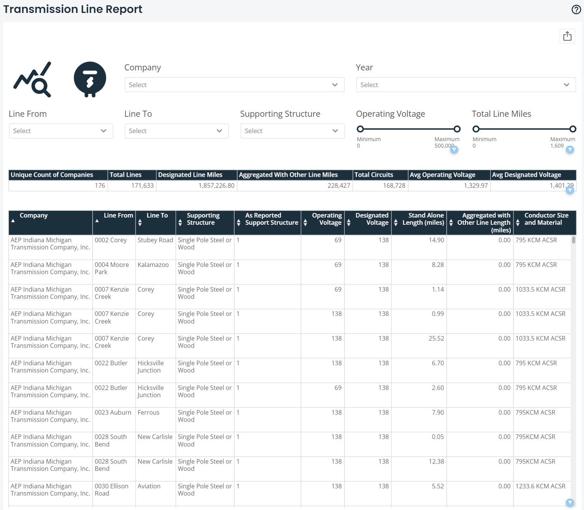584x510 pixels.
Task: Sort by Operating Voltage column arrows
Action: click(305, 223)
